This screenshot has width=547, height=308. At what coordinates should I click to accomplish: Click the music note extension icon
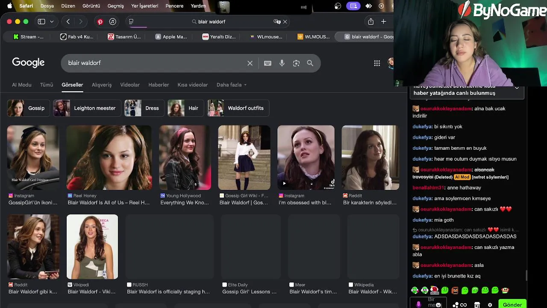pyautogui.click(x=112, y=22)
